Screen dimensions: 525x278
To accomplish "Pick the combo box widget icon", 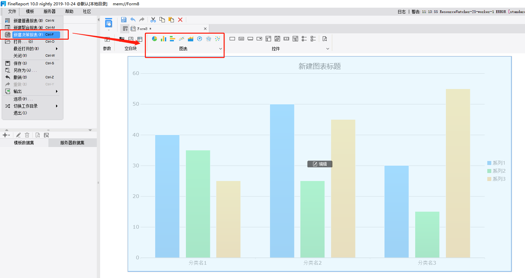I will click(x=259, y=39).
